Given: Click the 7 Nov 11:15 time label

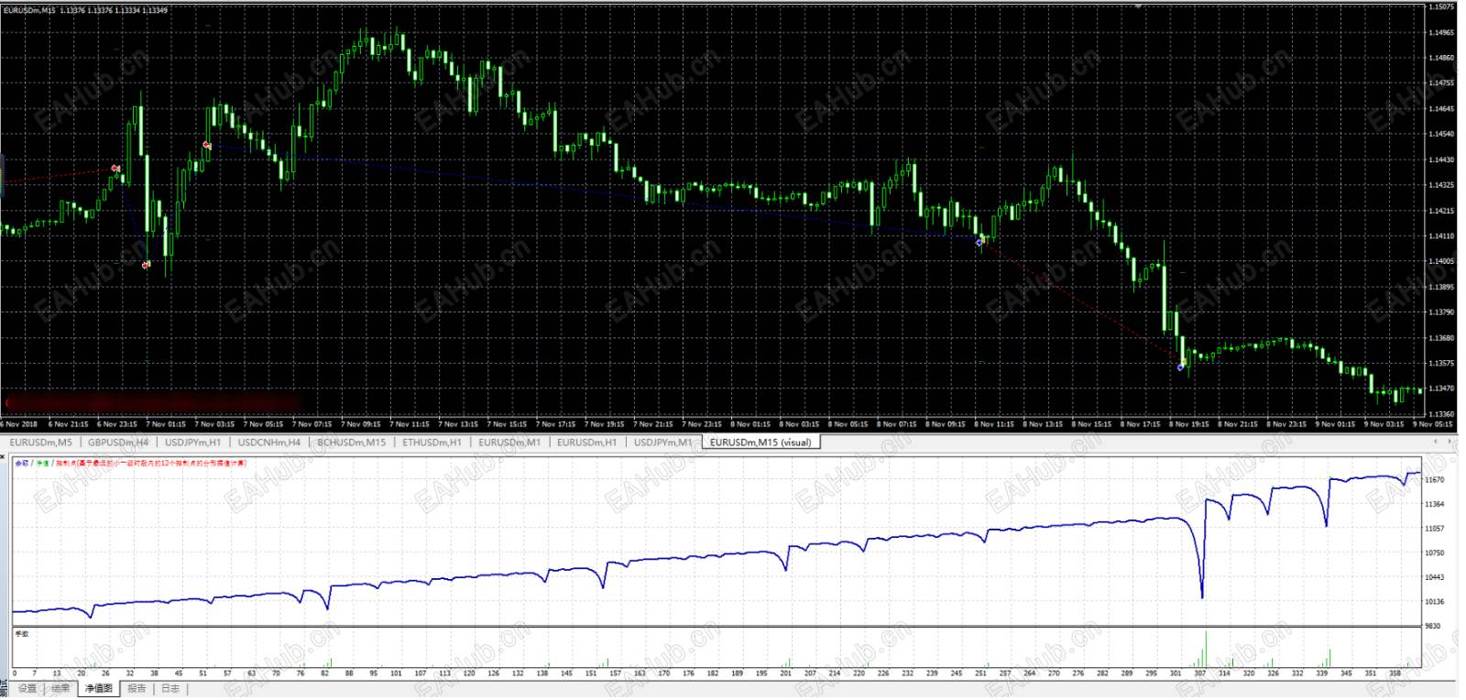Looking at the screenshot, I should (x=409, y=424).
